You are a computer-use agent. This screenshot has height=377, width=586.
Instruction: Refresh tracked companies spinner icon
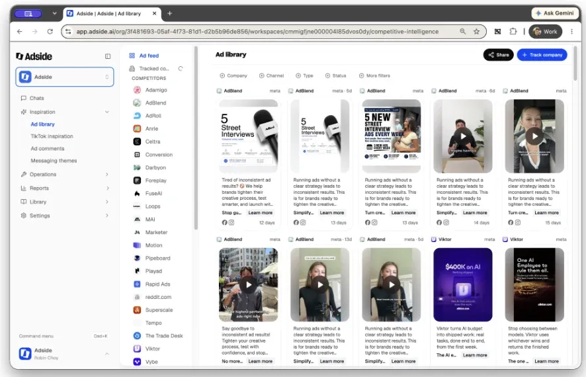(x=181, y=69)
